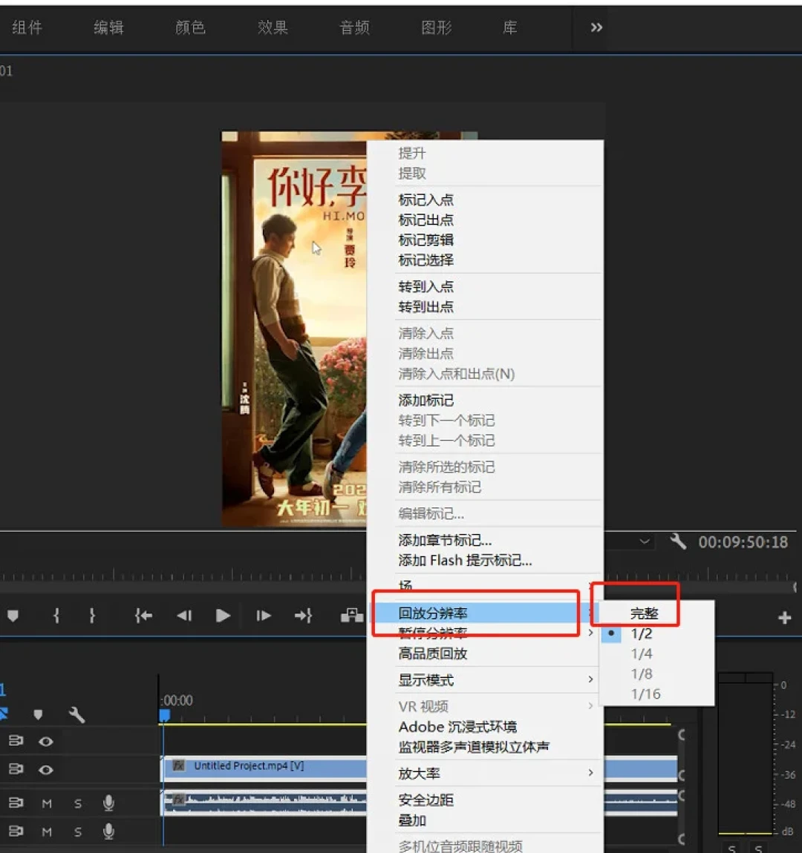Viewport: 802px width, 853px height.
Task: Solo the second audio track
Action: click(78, 831)
